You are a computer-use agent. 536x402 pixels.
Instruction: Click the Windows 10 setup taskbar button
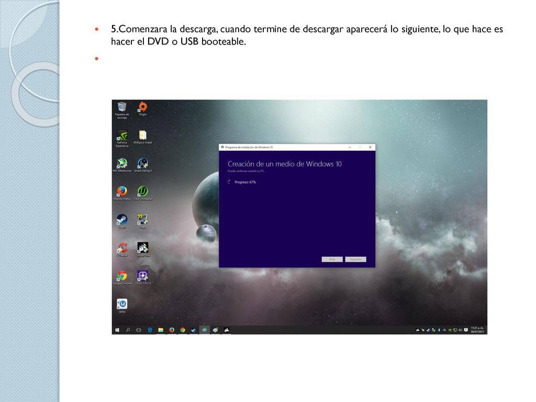(205, 330)
